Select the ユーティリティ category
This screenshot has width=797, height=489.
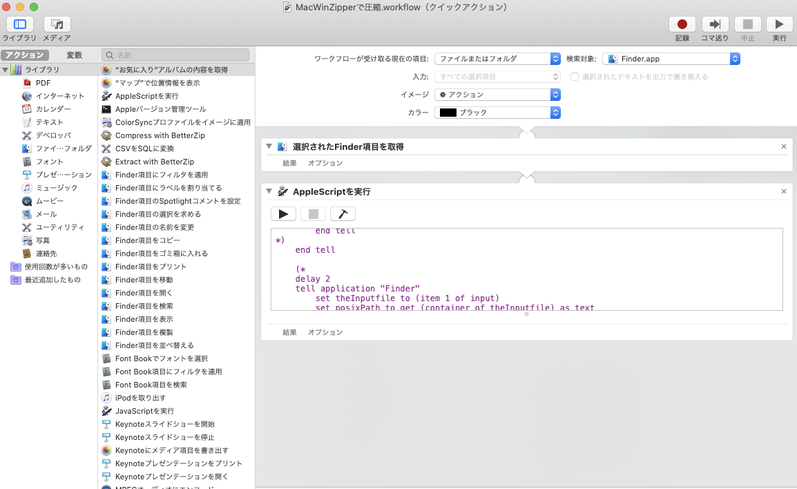coord(59,227)
